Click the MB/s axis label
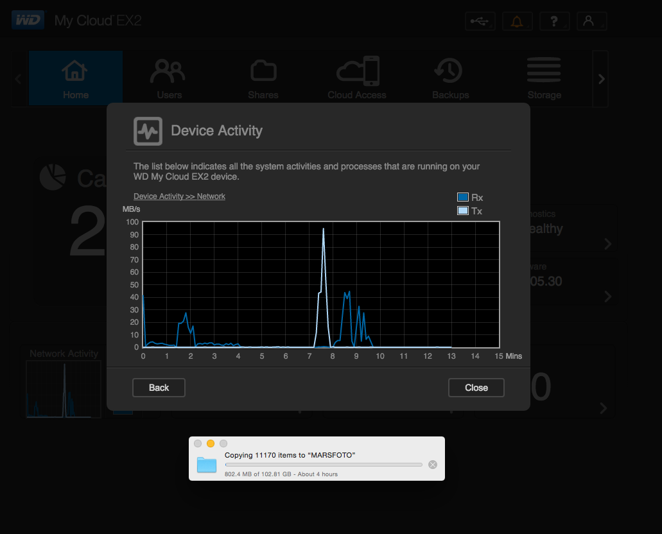Screen dimensions: 662x534 pyautogui.click(x=131, y=209)
